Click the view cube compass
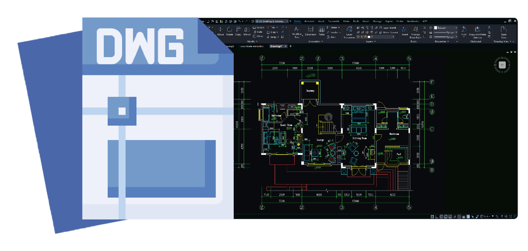 click(x=502, y=65)
